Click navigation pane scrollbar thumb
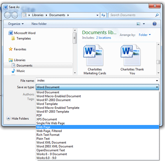The width and height of the screenshot is (165, 163). (75, 38)
